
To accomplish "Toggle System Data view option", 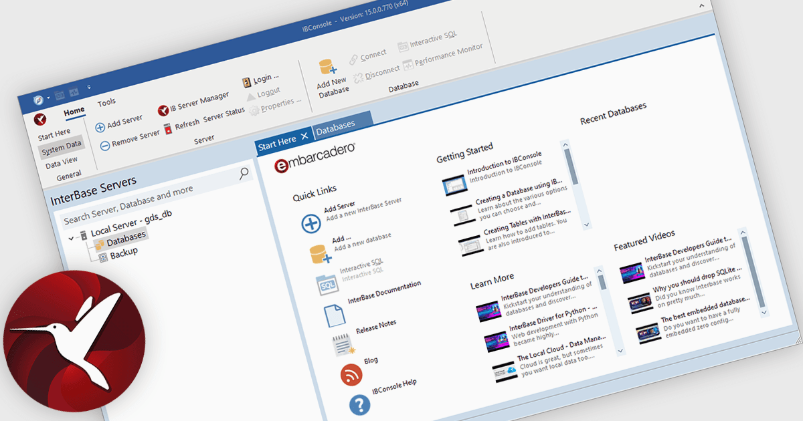I will point(62,146).
